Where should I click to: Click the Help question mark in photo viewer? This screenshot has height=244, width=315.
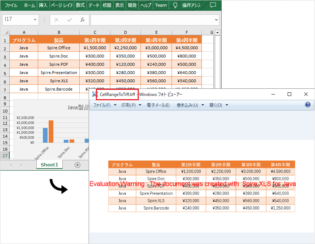click(307, 105)
